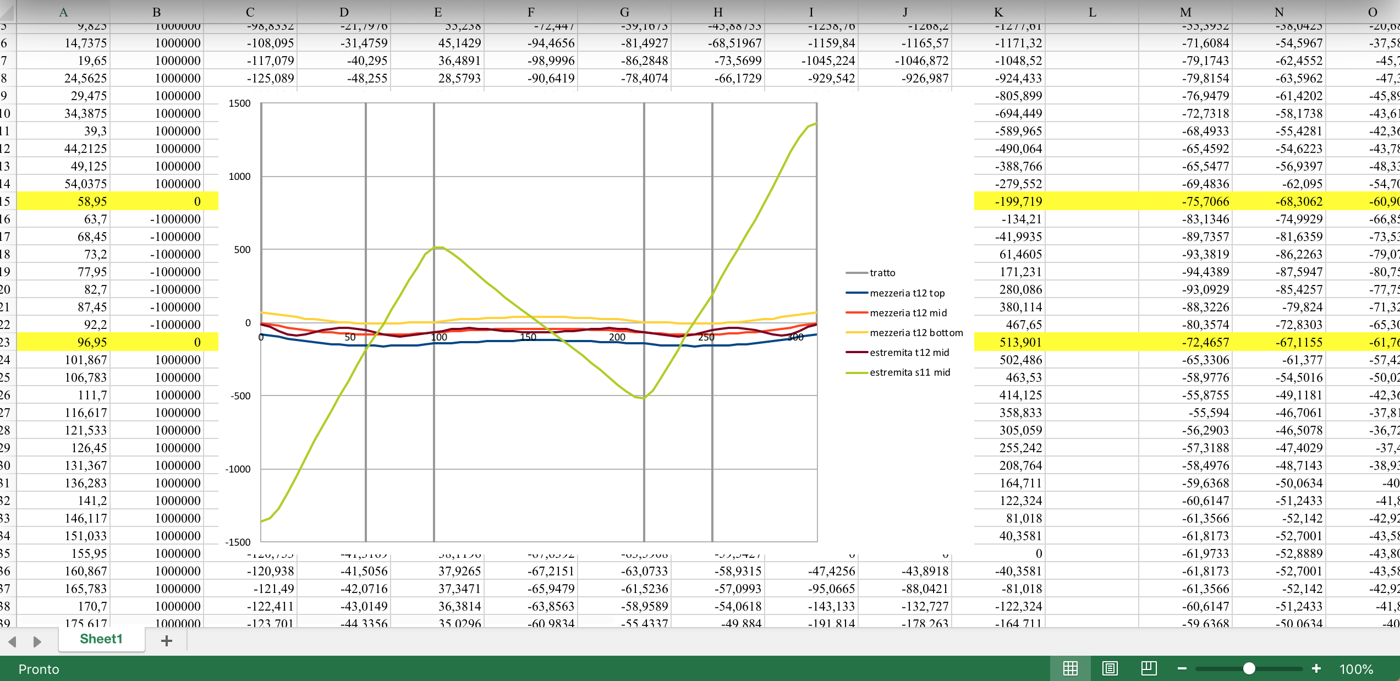Click the Pronto status text
This screenshot has width=1400, height=681.
[x=39, y=669]
